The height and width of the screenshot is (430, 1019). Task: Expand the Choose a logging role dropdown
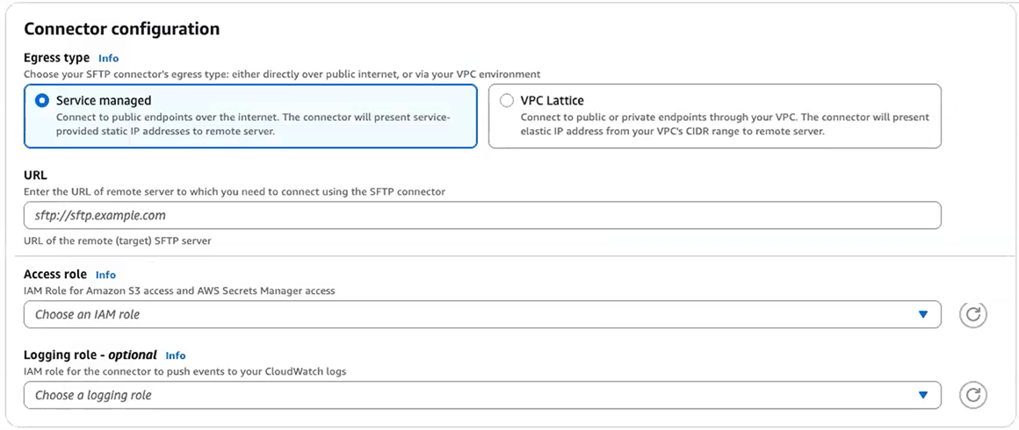(x=474, y=395)
